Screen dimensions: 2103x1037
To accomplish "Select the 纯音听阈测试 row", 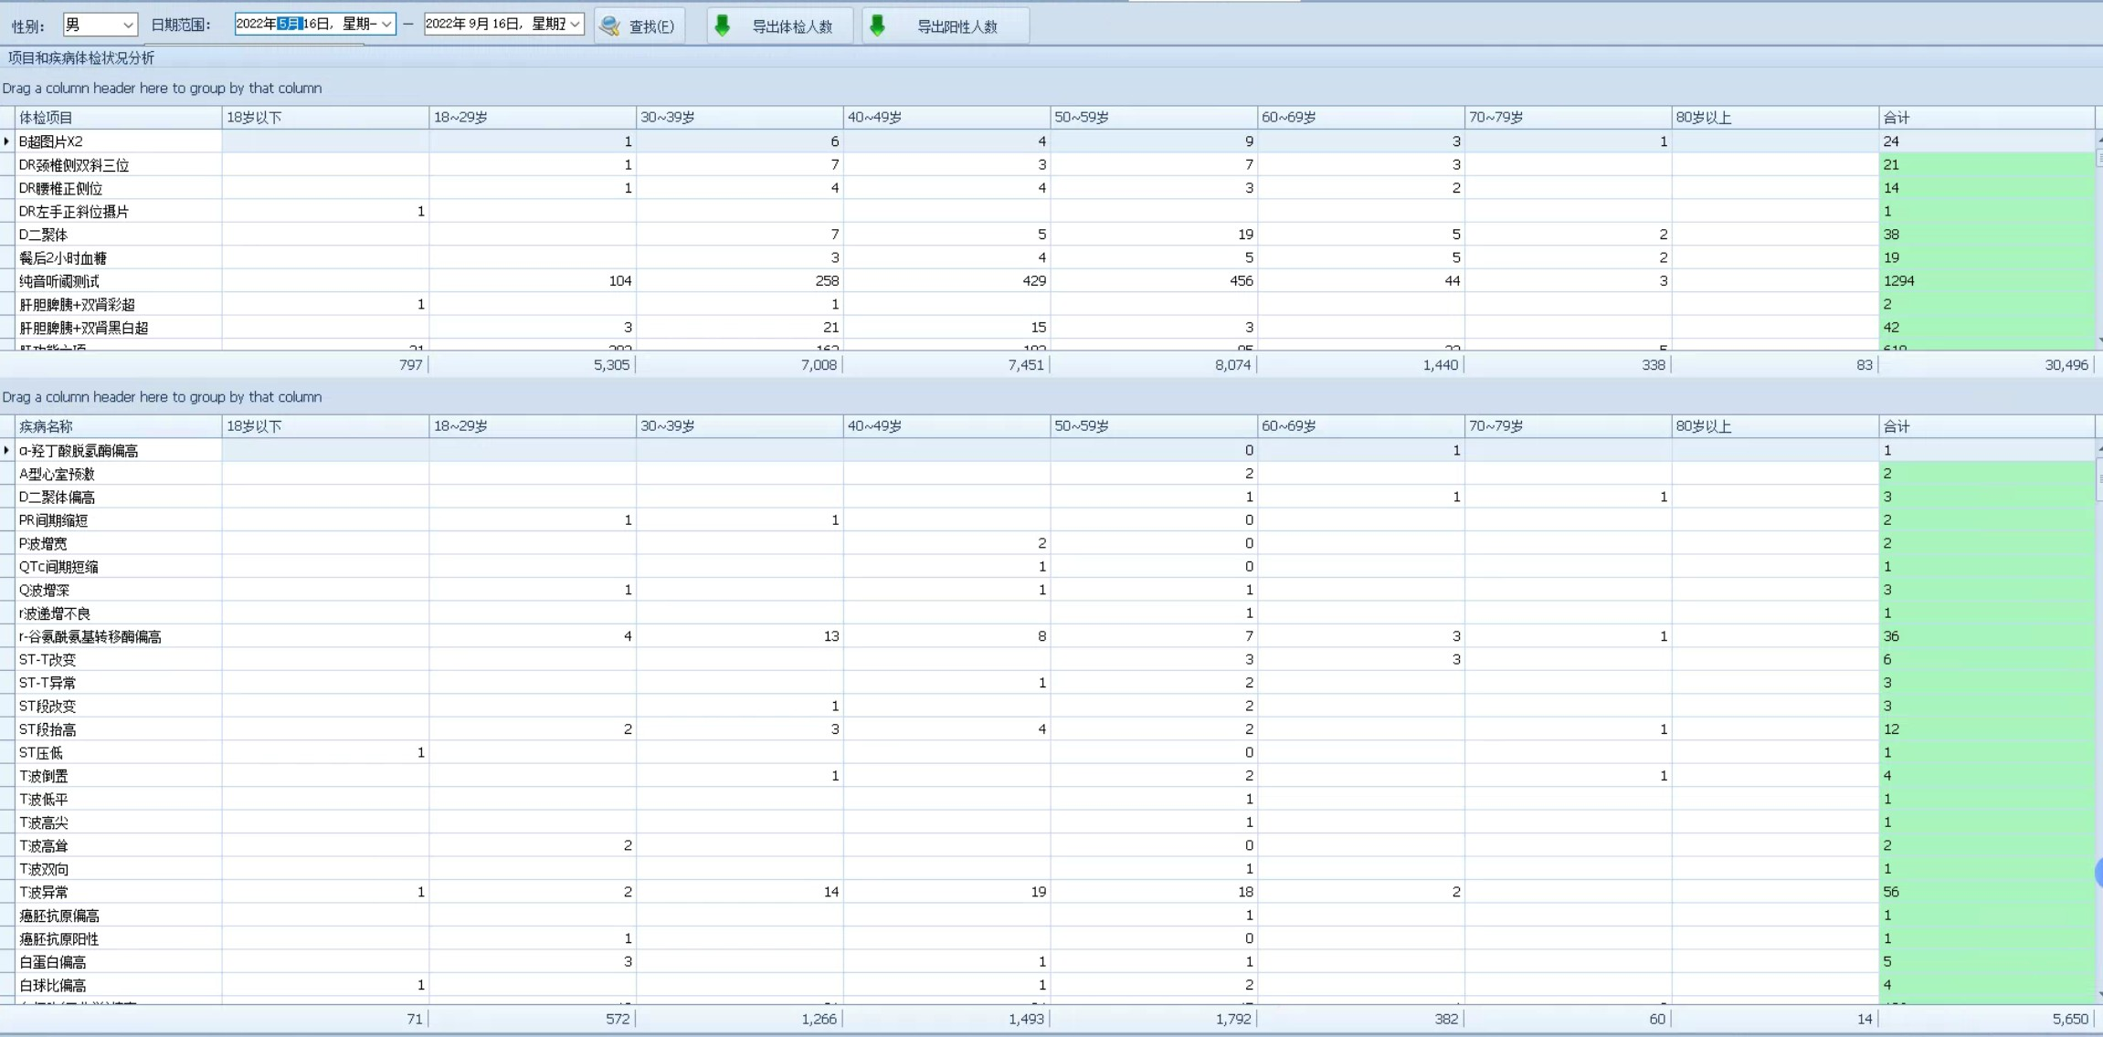I will pyautogui.click(x=59, y=281).
